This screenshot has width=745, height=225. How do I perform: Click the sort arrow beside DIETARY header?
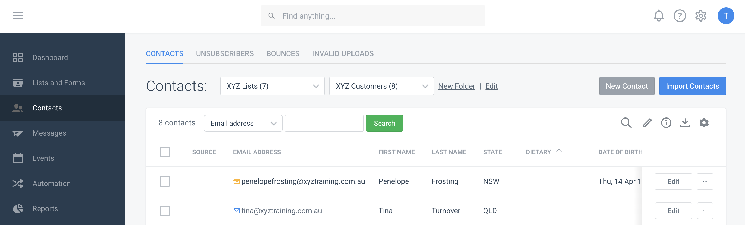pyautogui.click(x=559, y=151)
